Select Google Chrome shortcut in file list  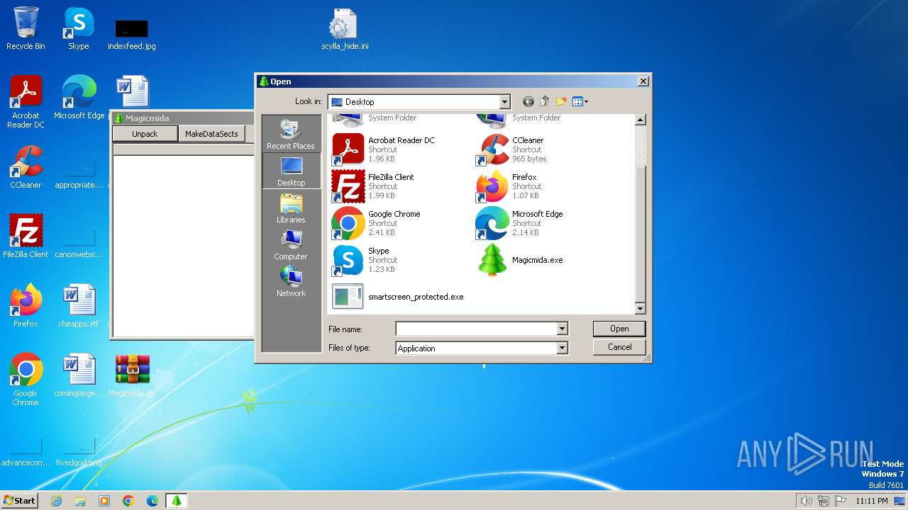coord(377,223)
